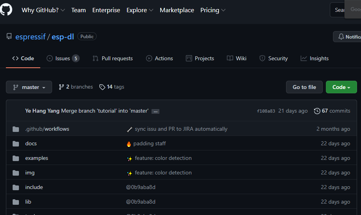Click the Issues count badge 5
Viewport: 361px width, 215px height.
(x=76, y=58)
